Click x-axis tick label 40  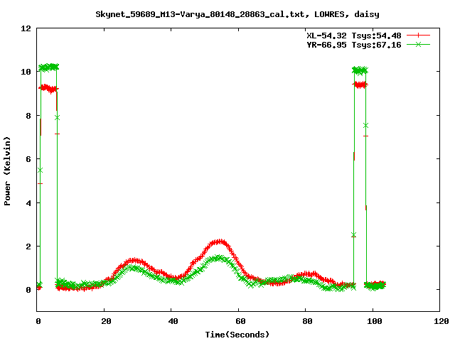coord(173,321)
